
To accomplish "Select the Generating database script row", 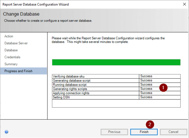I will point(95,81).
